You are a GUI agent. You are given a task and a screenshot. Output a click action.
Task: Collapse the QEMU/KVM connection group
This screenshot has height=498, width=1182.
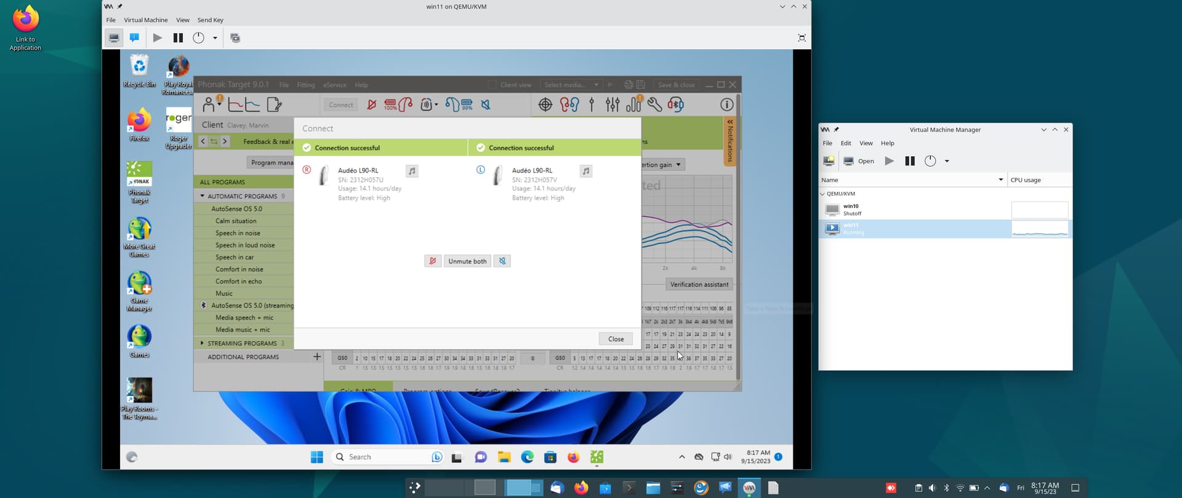click(x=822, y=194)
